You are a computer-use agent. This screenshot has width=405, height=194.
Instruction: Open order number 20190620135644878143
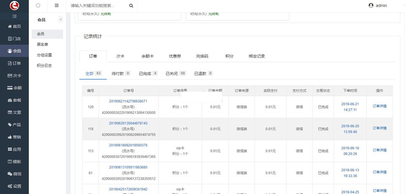pyautogui.click(x=128, y=123)
